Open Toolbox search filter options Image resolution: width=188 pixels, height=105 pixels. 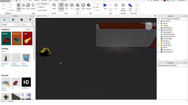[32, 24]
